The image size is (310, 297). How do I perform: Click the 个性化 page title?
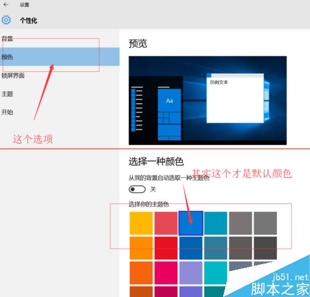pyautogui.click(x=29, y=20)
